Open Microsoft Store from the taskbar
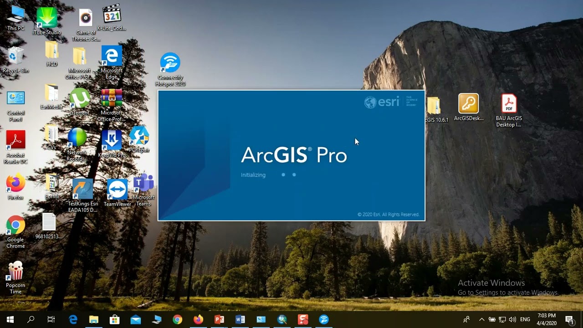 115,319
